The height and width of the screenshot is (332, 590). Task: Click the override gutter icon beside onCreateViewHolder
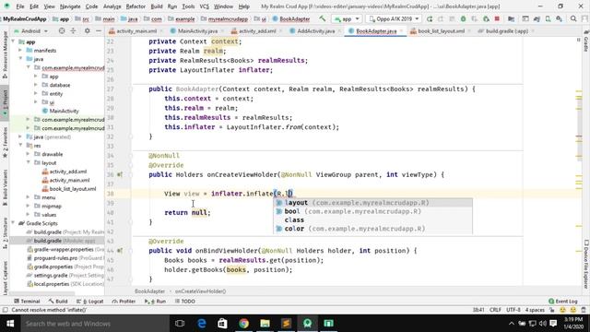(120, 174)
